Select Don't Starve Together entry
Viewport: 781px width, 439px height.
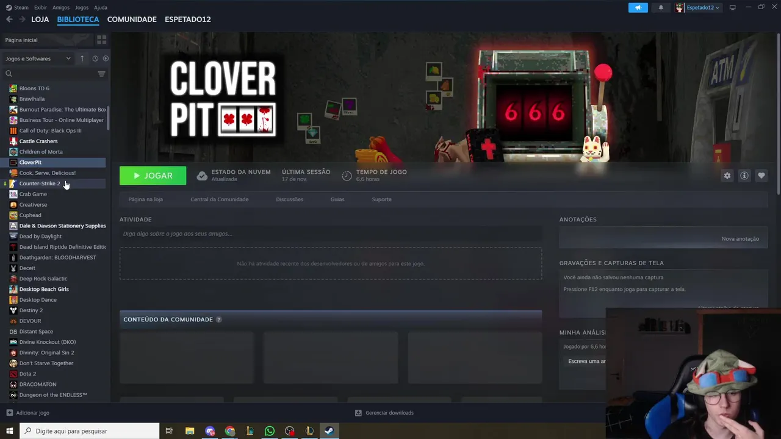point(46,363)
